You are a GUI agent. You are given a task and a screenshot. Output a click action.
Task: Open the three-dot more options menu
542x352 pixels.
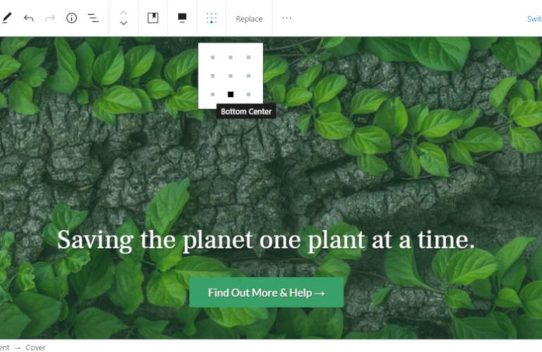pyautogui.click(x=286, y=18)
